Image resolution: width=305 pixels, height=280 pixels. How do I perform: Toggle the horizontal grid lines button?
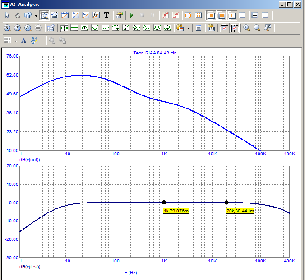[222, 15]
